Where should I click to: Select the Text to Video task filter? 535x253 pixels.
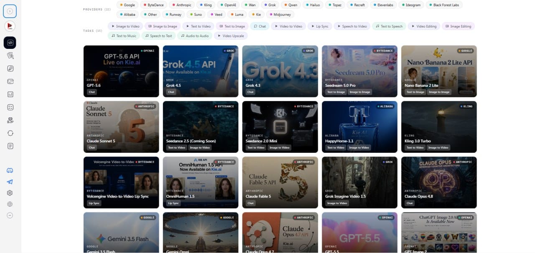click(x=198, y=26)
